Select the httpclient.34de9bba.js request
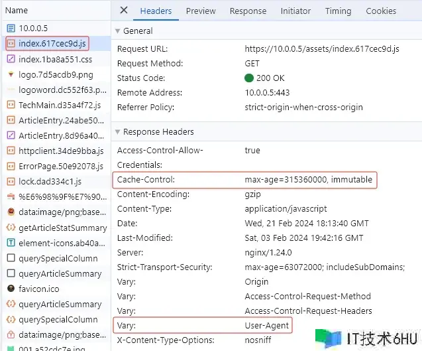422x351 pixels. tap(61, 151)
